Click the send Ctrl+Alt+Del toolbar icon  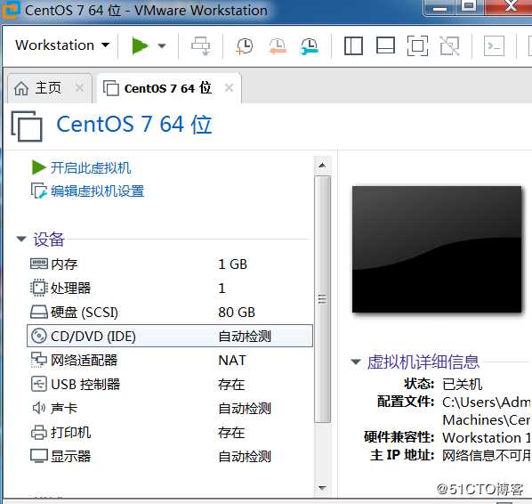click(201, 45)
